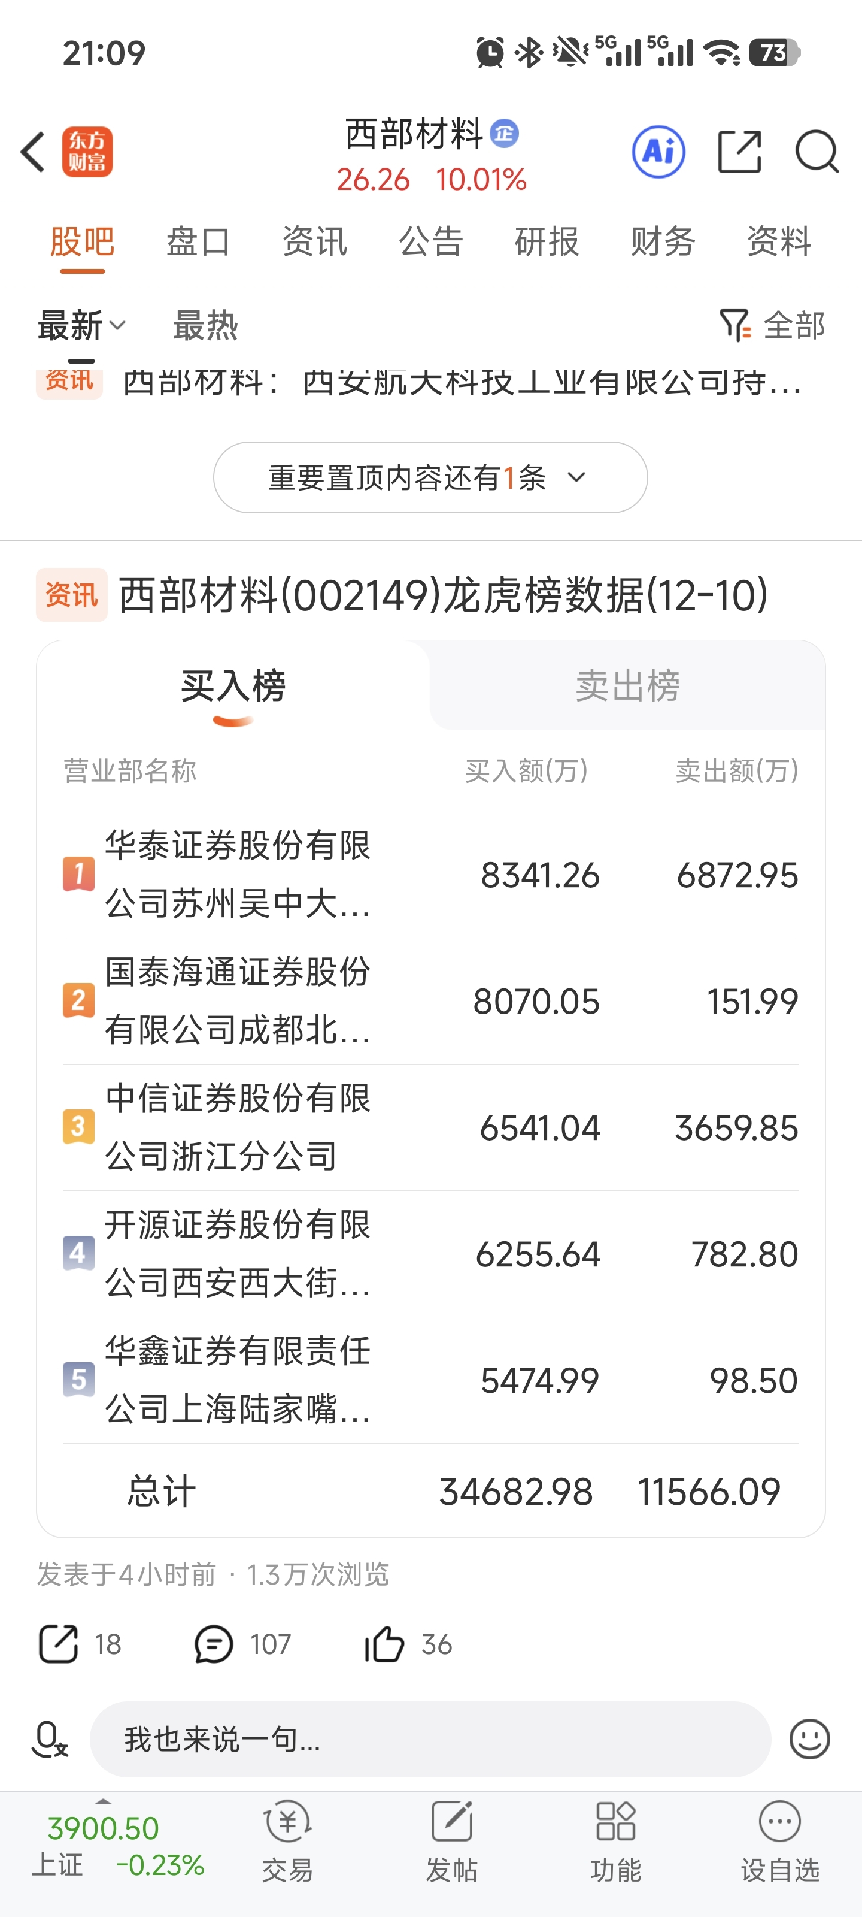
Task: Tap the 我也来说一句 comment field
Action: pos(430,1739)
